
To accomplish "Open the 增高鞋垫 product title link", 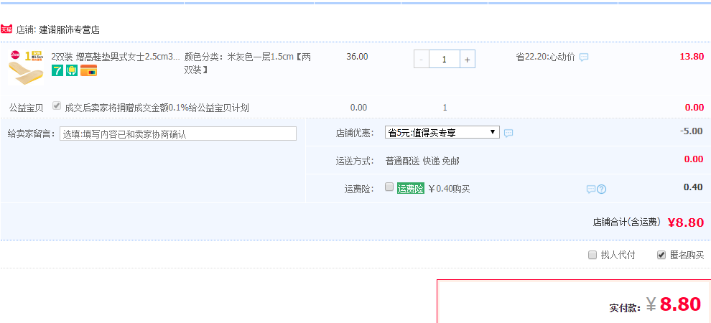I will (115, 56).
